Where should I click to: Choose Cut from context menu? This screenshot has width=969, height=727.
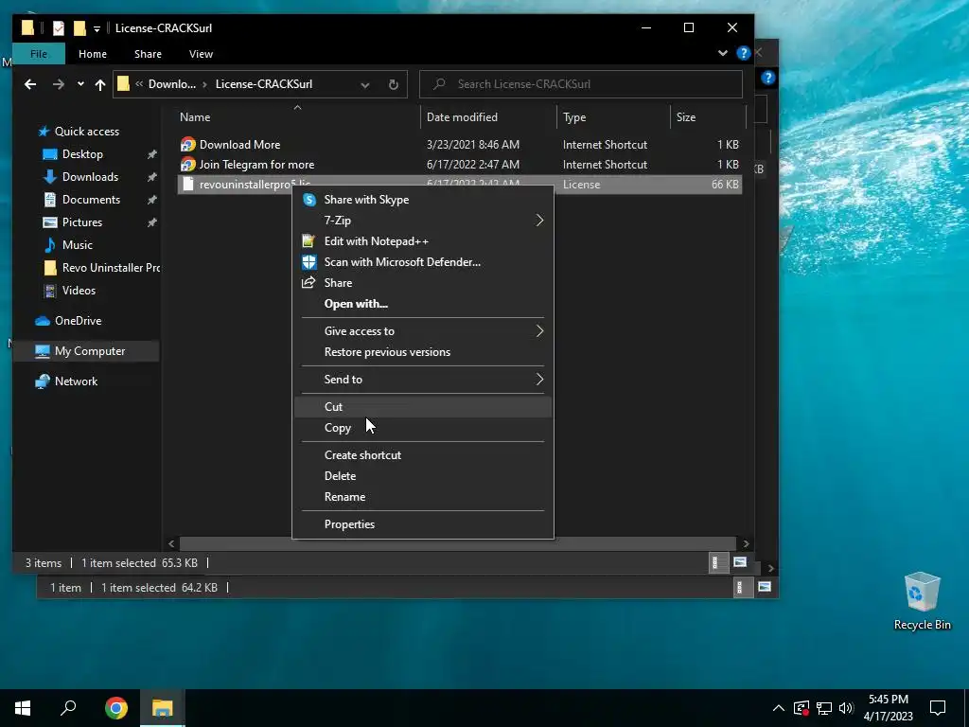(x=423, y=407)
